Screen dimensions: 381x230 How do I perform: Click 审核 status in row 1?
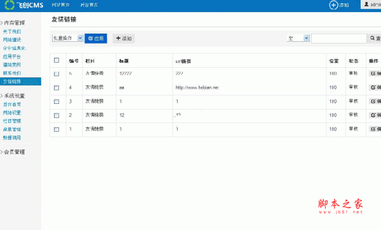click(x=354, y=129)
